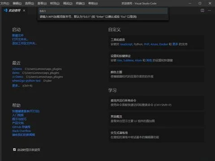The width and height of the screenshot is (215, 161).
Task: Click the 打开文件夹 link
Action: [20, 39]
